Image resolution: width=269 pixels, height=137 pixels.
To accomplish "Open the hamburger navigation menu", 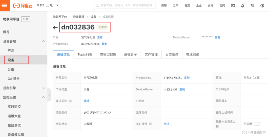I will [4, 5].
